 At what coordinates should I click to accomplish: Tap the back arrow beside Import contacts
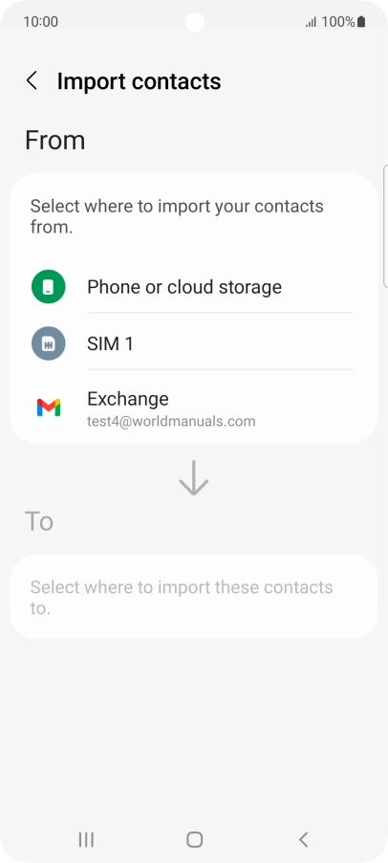pos(32,81)
